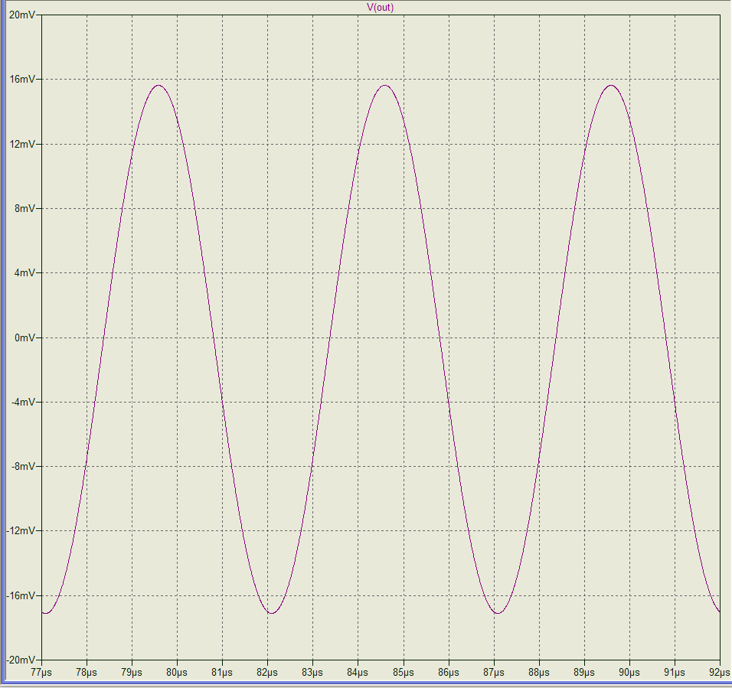Click the 84µs time axis label

(358, 673)
